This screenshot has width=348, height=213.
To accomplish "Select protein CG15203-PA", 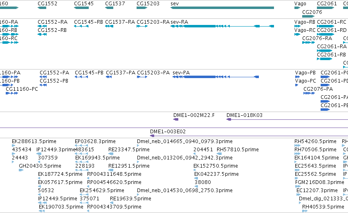I will (x=142, y=77).
